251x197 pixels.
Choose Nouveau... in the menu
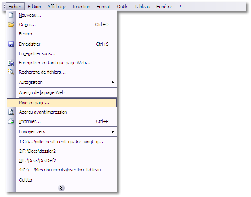(62, 15)
